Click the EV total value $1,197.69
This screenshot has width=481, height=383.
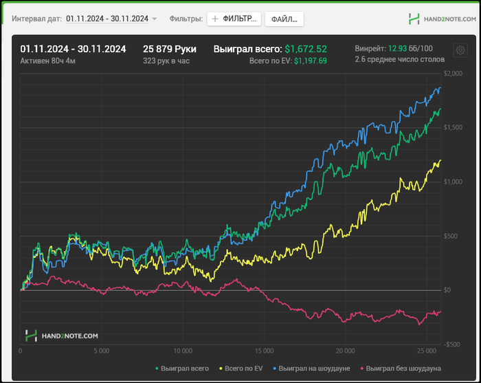click(x=310, y=61)
